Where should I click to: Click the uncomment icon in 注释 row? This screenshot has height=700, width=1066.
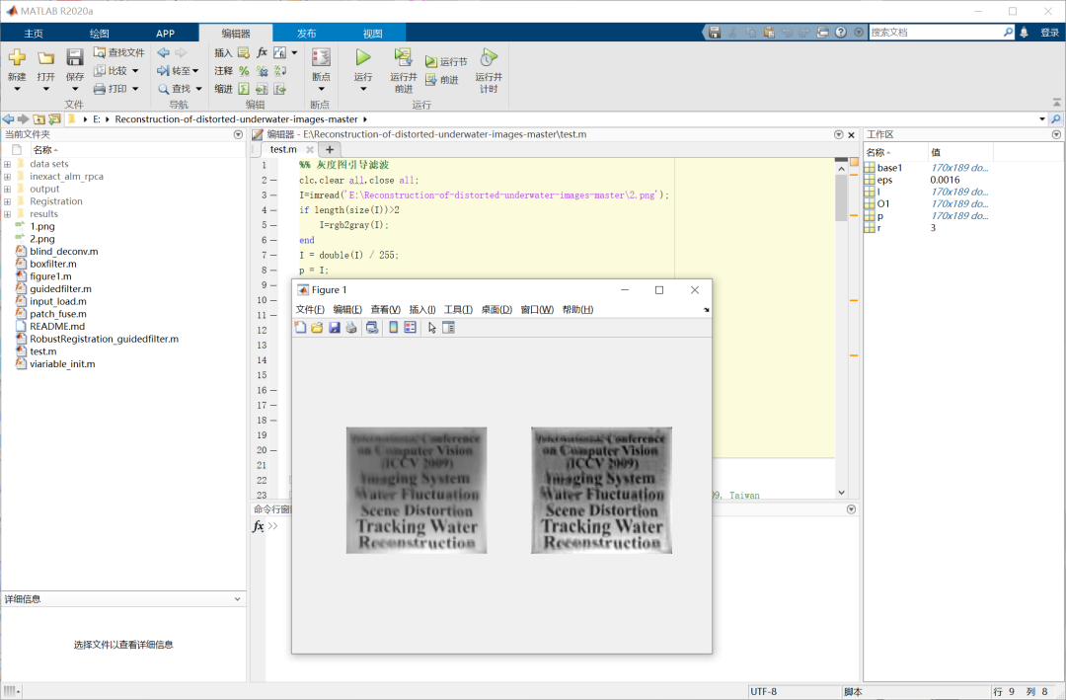262,71
